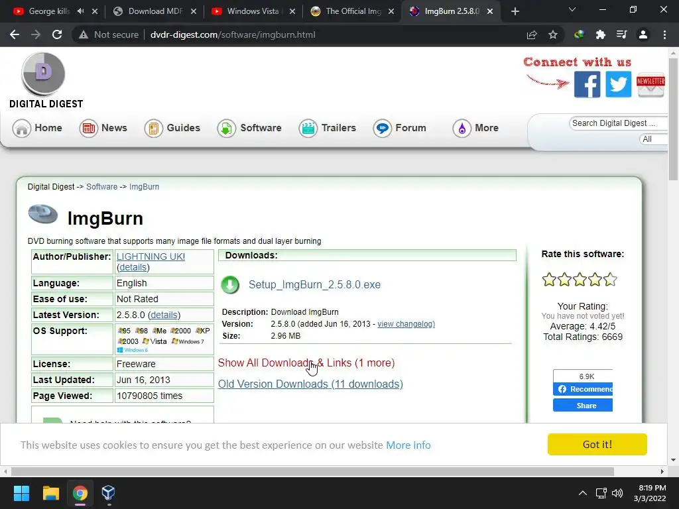Open the Chrome extensions puzzle icon

point(600,34)
